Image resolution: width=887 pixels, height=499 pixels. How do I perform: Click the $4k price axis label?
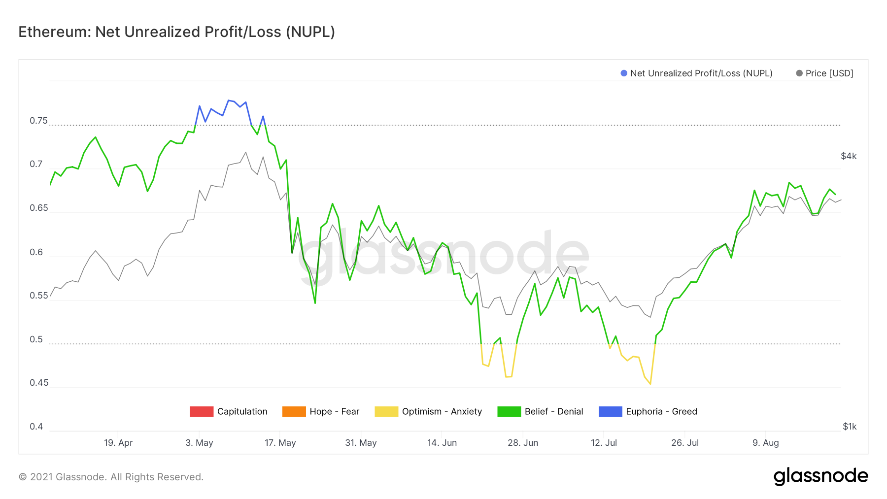849,156
